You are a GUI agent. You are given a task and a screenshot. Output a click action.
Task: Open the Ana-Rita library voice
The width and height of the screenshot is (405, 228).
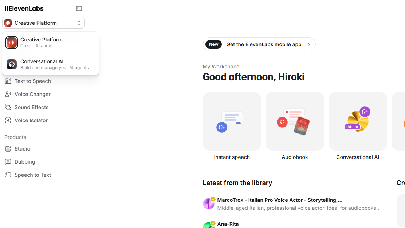(x=228, y=224)
